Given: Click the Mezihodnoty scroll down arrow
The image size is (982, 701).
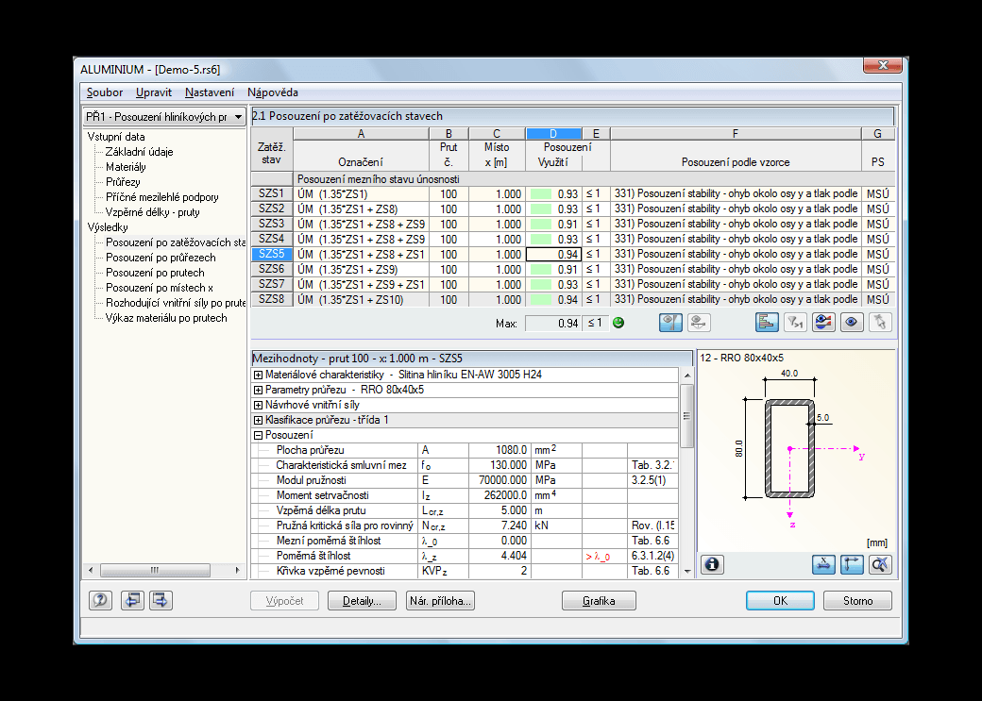Looking at the screenshot, I should [x=687, y=571].
